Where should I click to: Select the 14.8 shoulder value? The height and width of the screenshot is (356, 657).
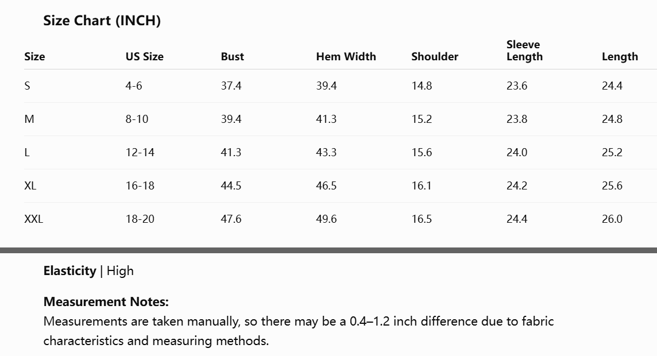(422, 86)
